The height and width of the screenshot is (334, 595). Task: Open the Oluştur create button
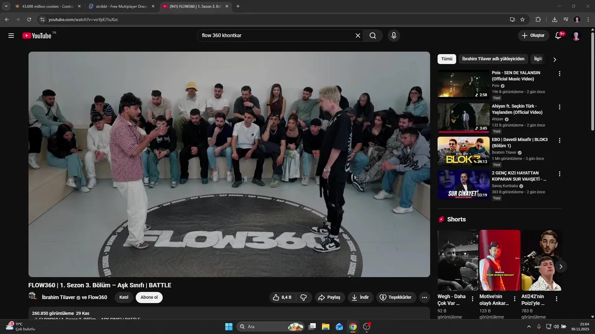[x=534, y=36]
